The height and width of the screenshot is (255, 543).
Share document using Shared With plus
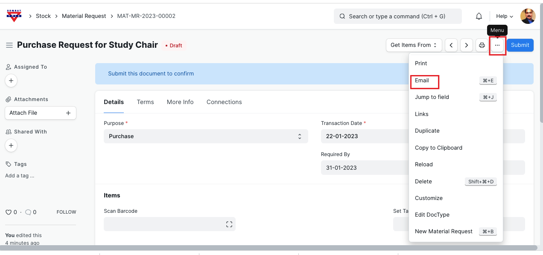pyautogui.click(x=11, y=145)
